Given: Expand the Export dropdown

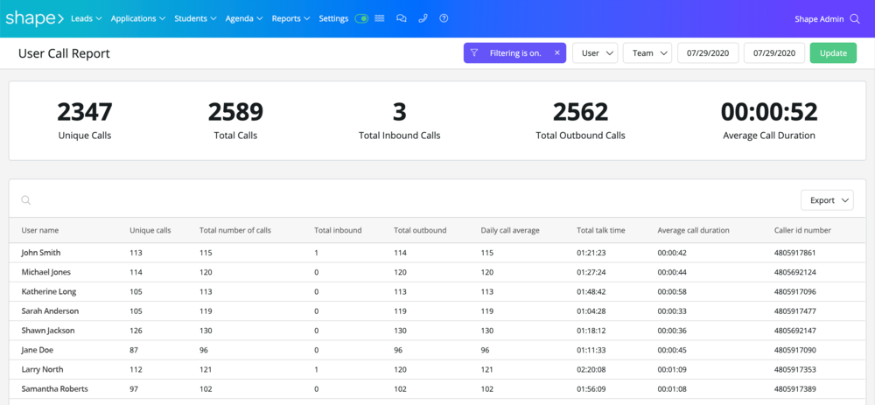Looking at the screenshot, I should coord(827,200).
